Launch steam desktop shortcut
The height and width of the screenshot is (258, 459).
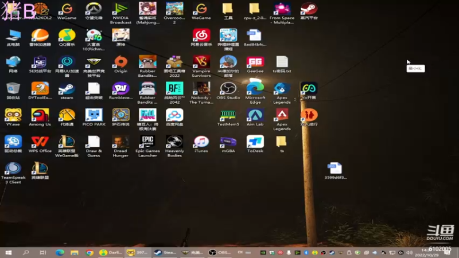pyautogui.click(x=67, y=91)
